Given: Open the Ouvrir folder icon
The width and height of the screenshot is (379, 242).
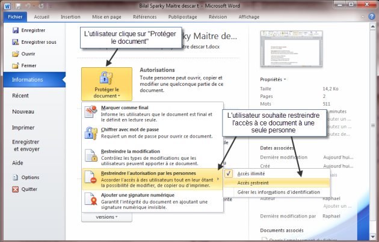Looking at the screenshot, I should coord(16,53).
